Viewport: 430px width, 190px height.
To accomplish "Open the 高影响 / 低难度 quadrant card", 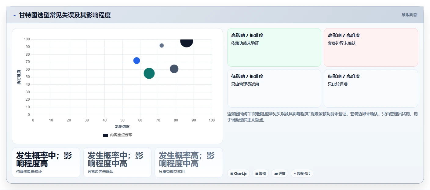I will pos(274,47).
